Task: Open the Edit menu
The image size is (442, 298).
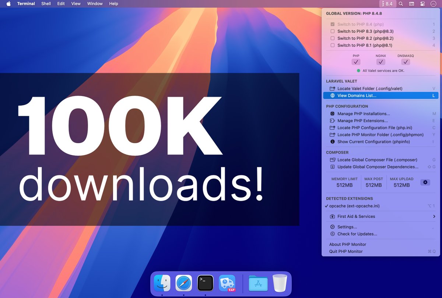Action: [x=61, y=4]
